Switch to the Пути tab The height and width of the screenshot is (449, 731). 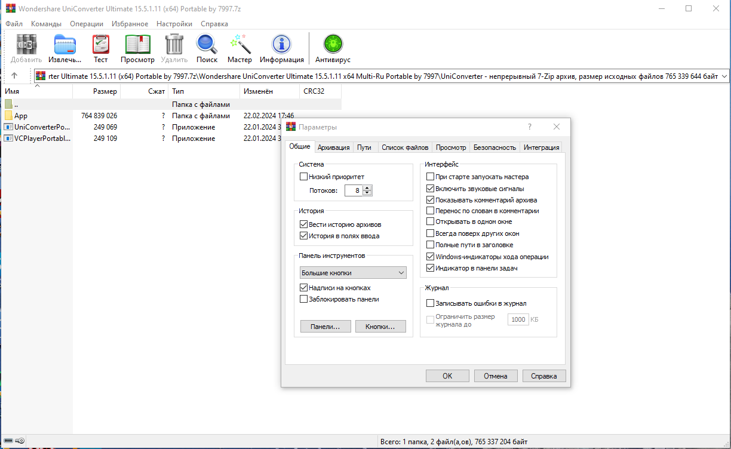pos(364,147)
